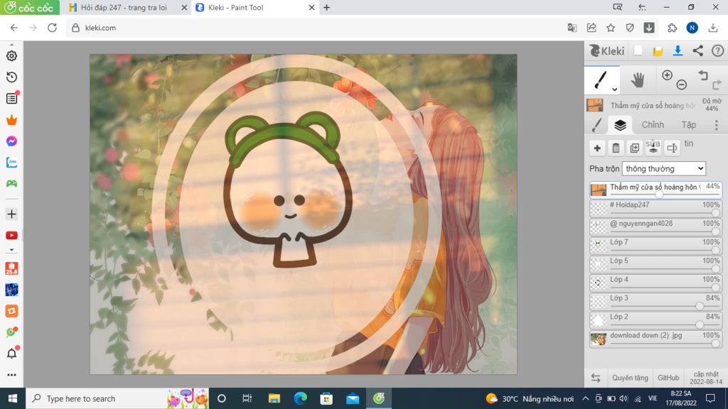Viewport: 728px width, 409px height.
Task: Open the weather widget 30°C Nắng nhiều nơi
Action: 529,398
